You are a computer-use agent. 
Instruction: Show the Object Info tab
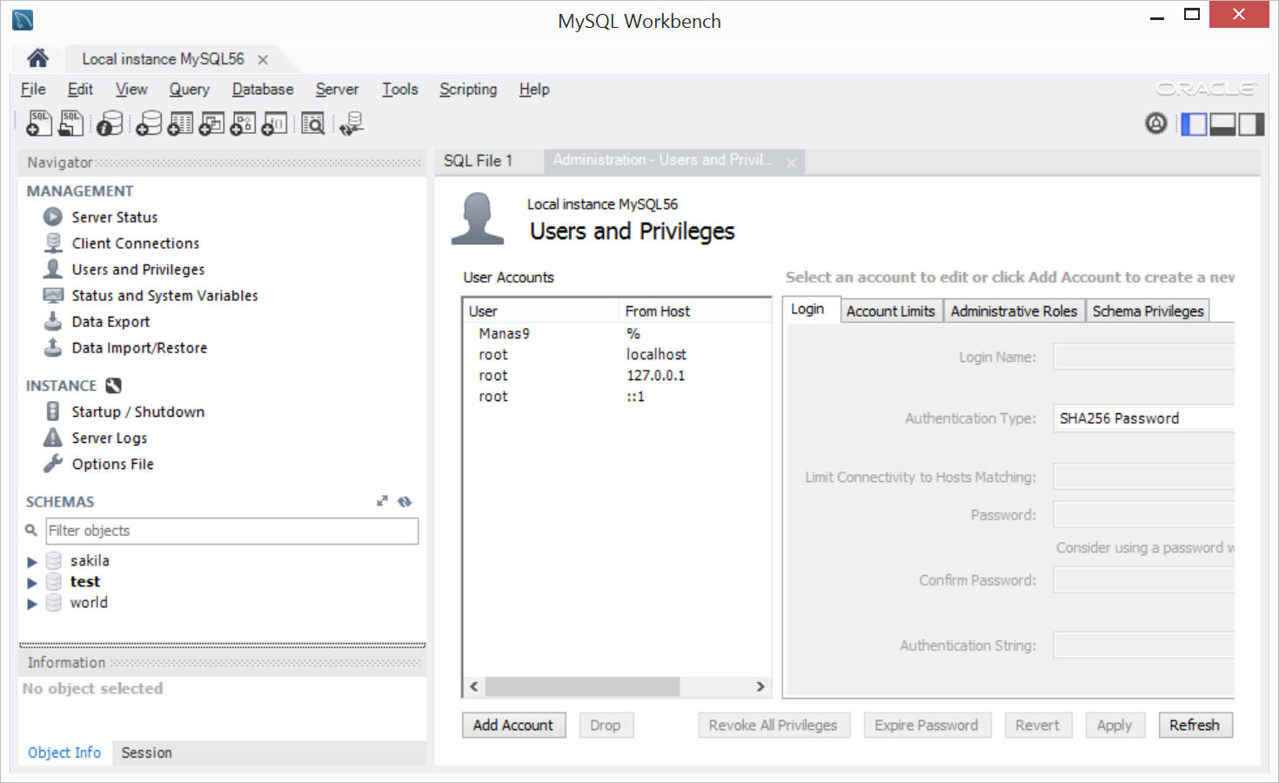point(64,753)
